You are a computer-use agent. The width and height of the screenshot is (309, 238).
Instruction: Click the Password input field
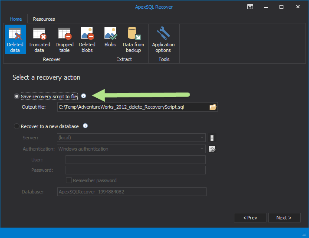(135, 170)
